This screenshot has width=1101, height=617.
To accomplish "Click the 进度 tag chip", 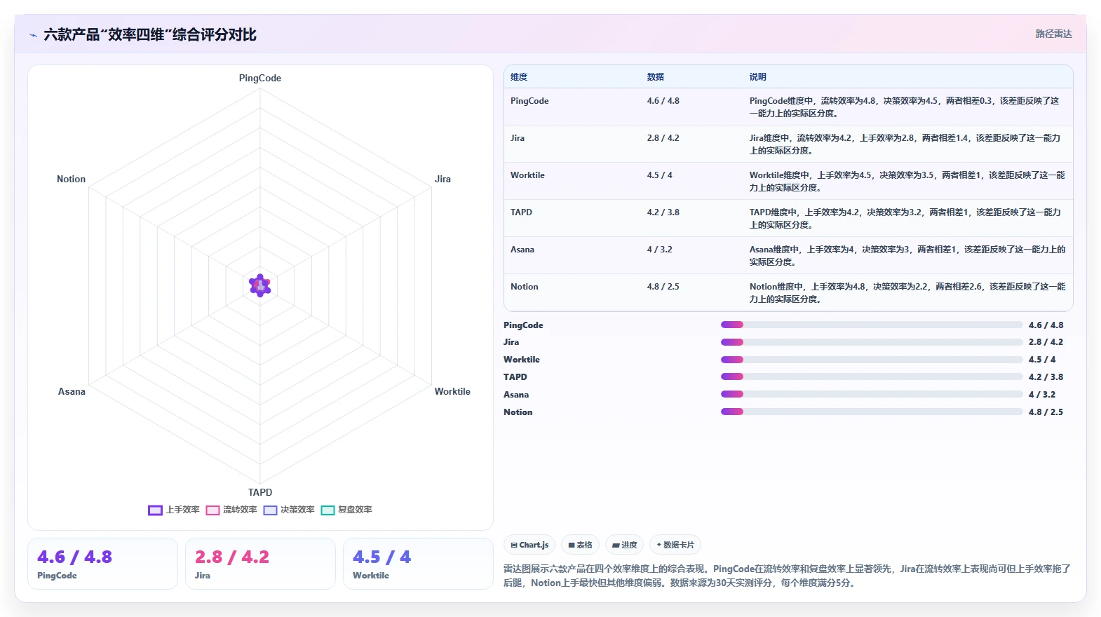I will tap(625, 545).
